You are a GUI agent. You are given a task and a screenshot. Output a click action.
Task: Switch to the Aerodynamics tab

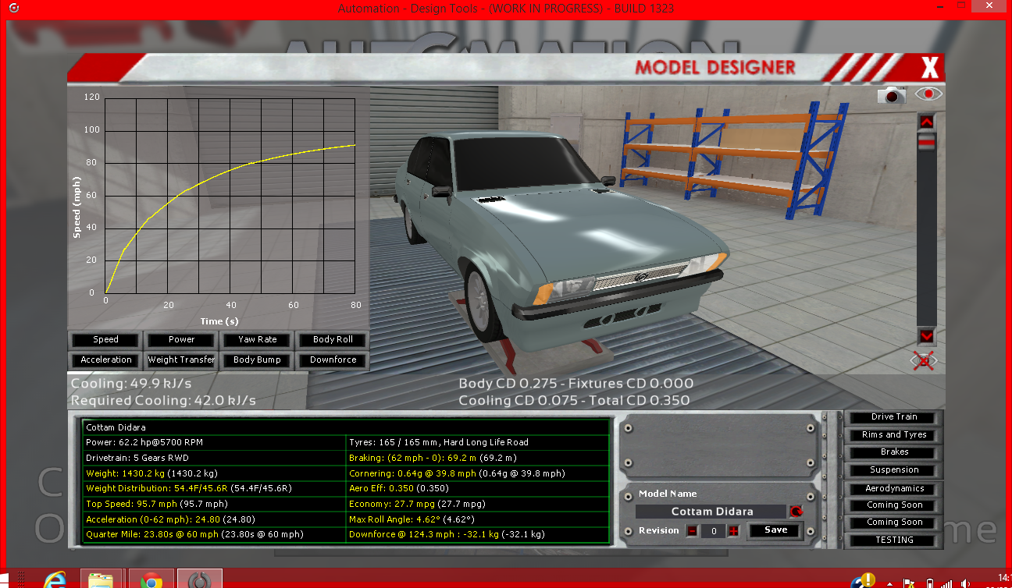(894, 489)
